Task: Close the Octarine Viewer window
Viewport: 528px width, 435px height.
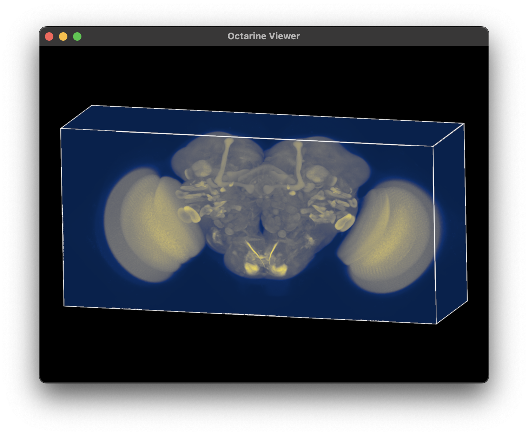Action: (49, 36)
